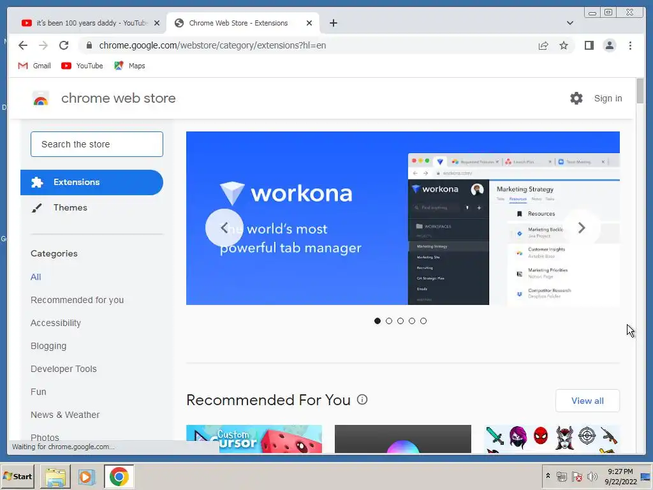The height and width of the screenshot is (490, 653).
Task: Click the Sign in link
Action: (x=608, y=98)
